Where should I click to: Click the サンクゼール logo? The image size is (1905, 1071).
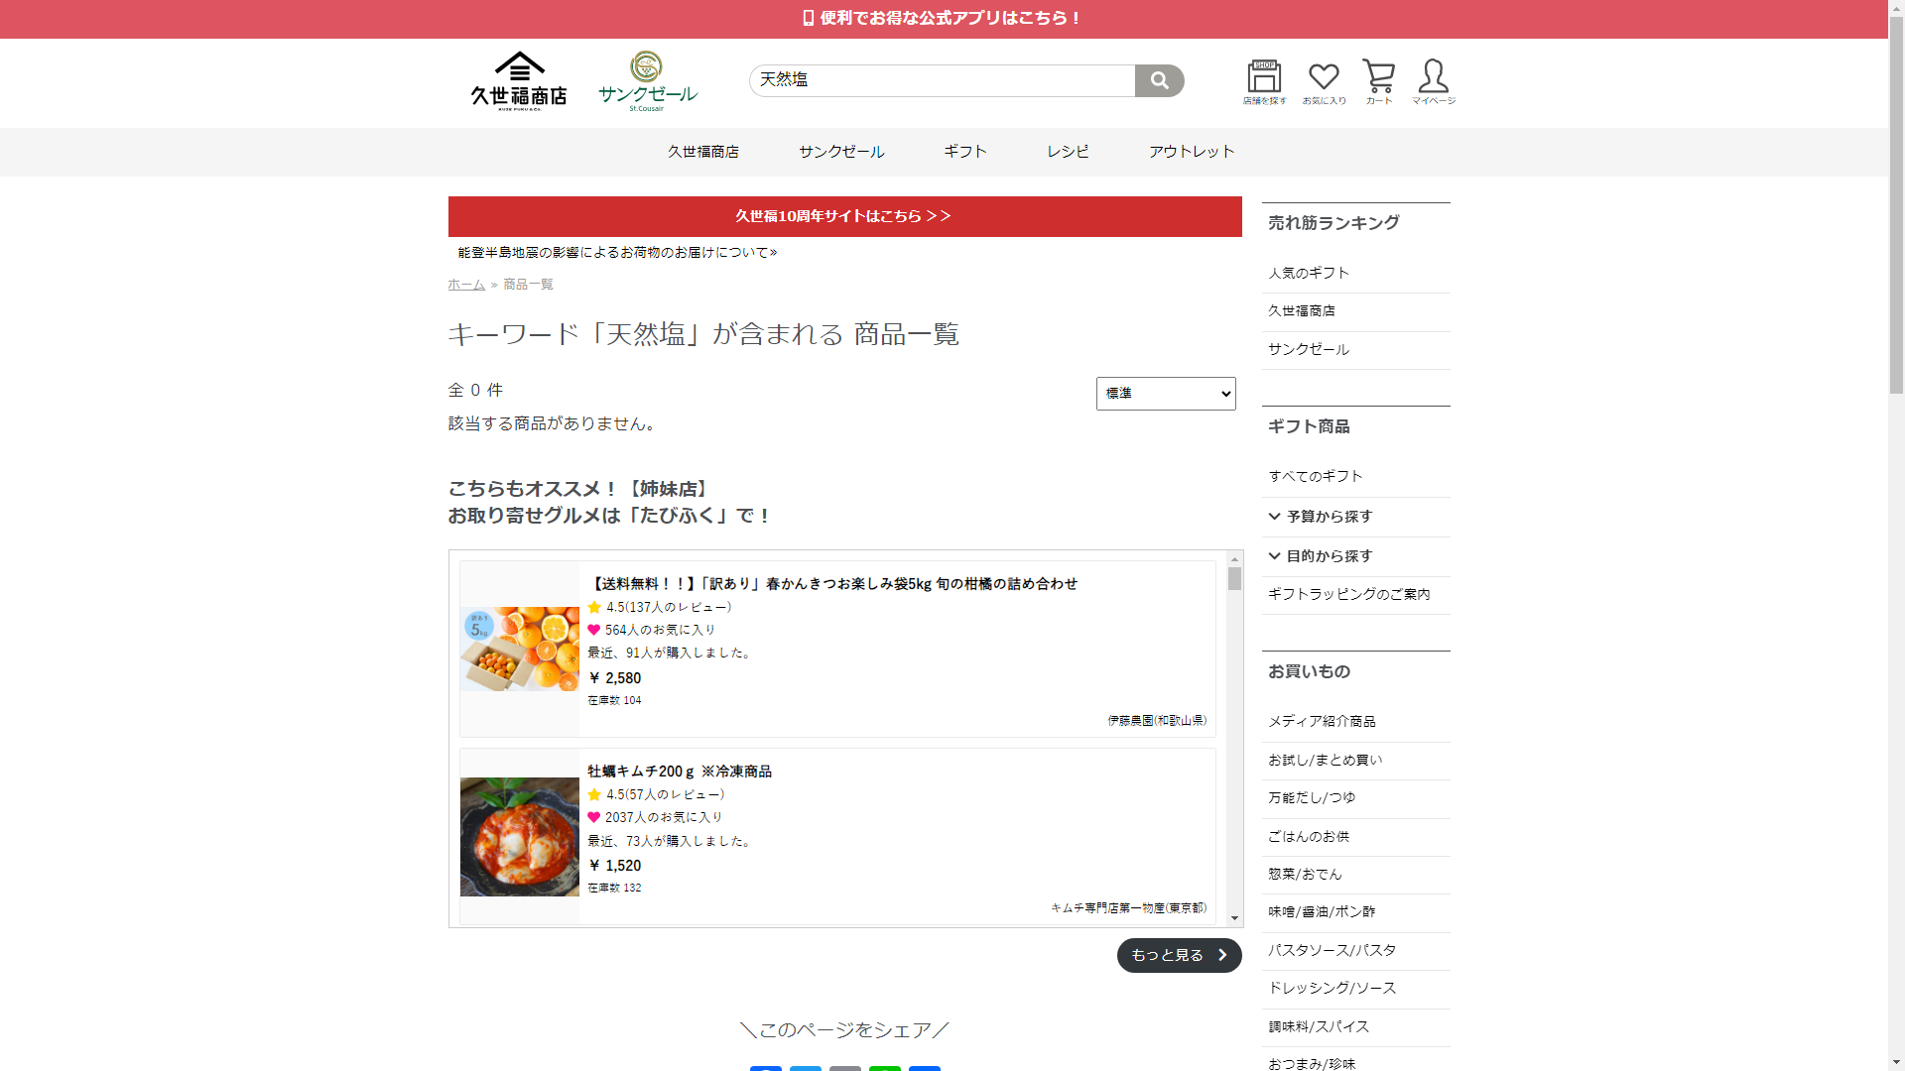[x=647, y=81]
